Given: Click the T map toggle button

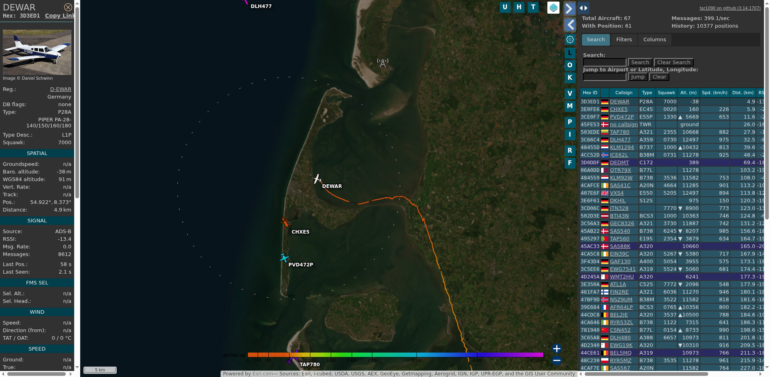Looking at the screenshot, I should (533, 7).
